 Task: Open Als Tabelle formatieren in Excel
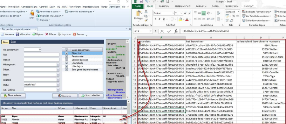(x=257, y=16)
